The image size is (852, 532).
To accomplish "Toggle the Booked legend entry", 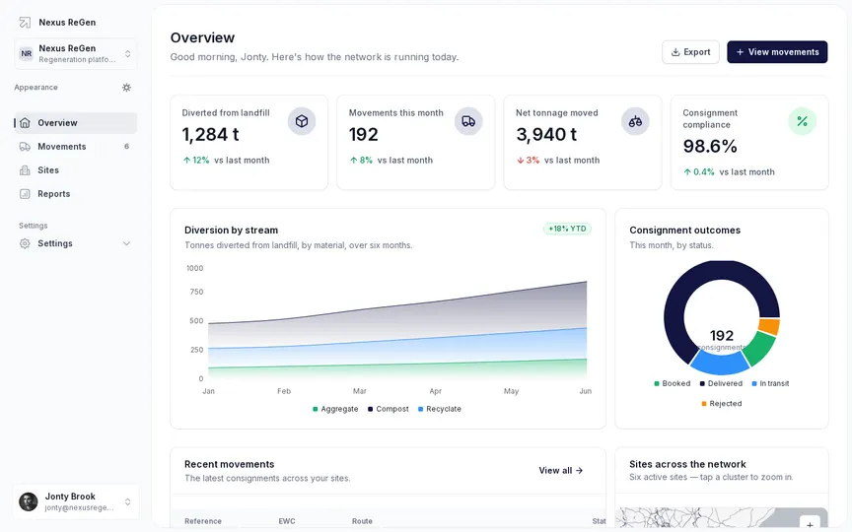I will (x=673, y=383).
